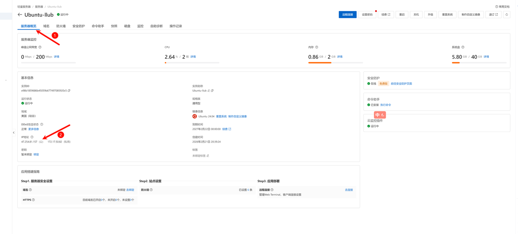This screenshot has width=518, height=234.
Task: Click the Ubuntu logo in 镜像信息
Action: point(195,116)
